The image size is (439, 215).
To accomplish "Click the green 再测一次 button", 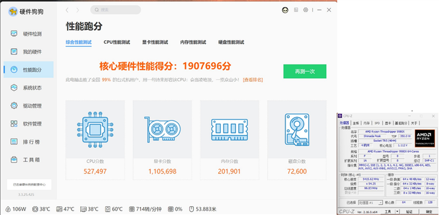I will [x=305, y=71].
